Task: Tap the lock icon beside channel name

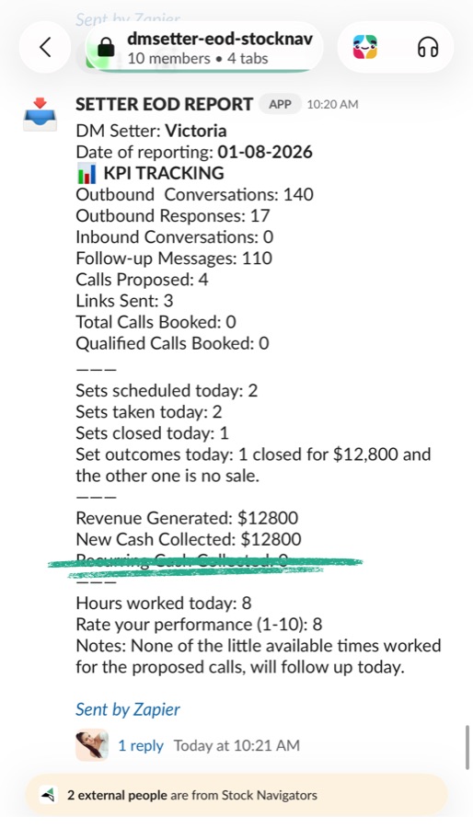Action: pos(106,47)
